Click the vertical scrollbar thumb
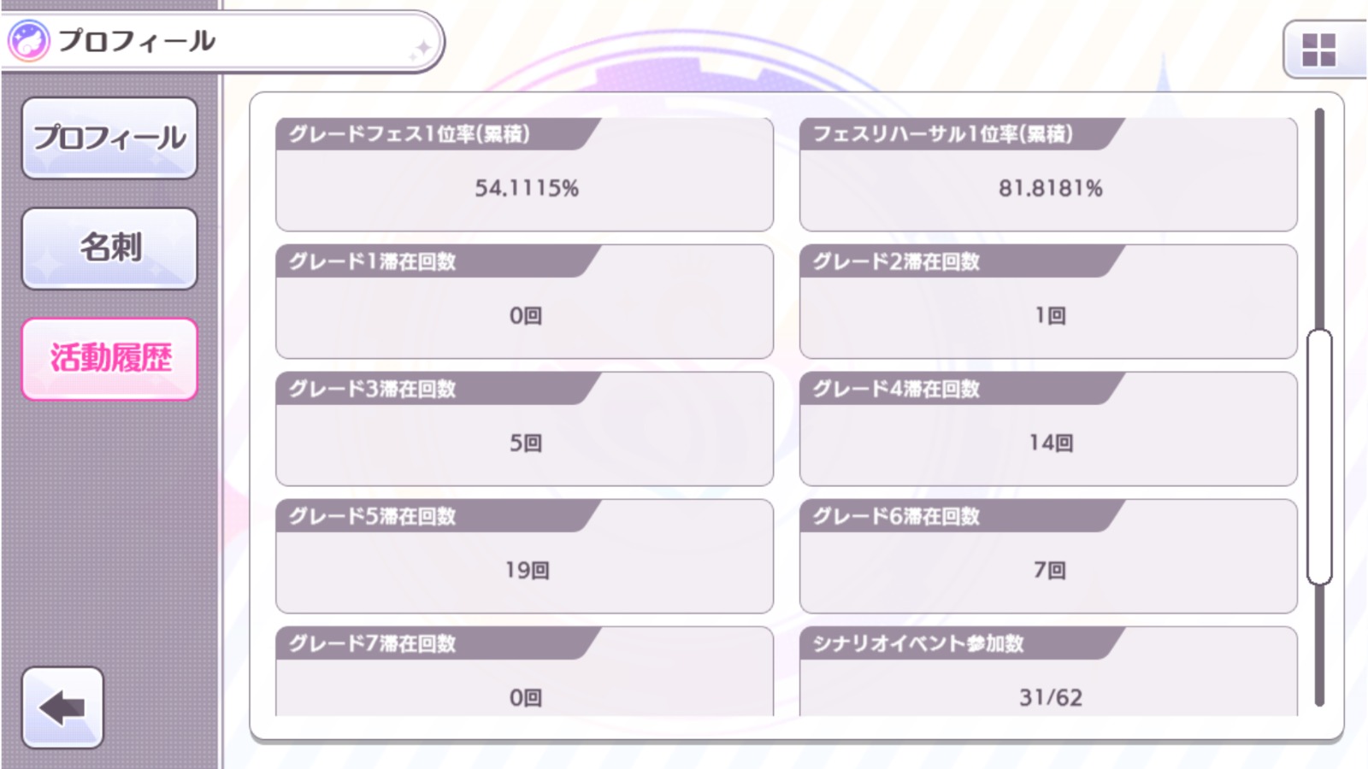 pos(1319,456)
